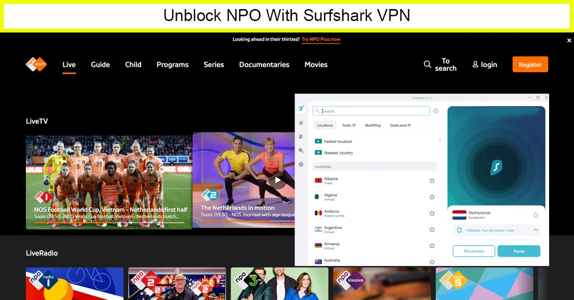The width and height of the screenshot is (574, 300).
Task: Click the Fastest location lightning icon
Action: 318,141
